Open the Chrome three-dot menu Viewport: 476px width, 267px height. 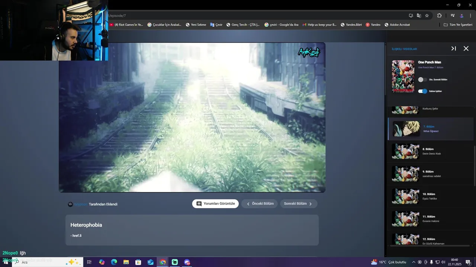tap(470, 16)
